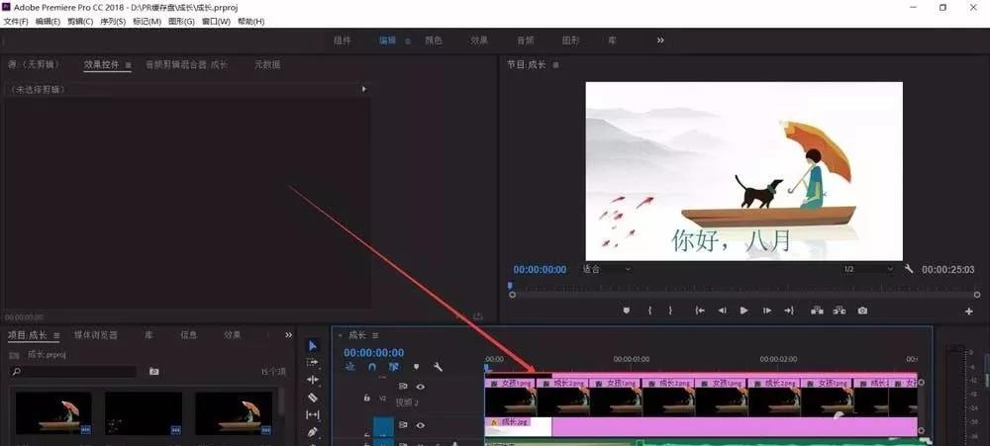This screenshot has width=990, height=446.
Task: Select the Track Select Forward tool
Action: (313, 362)
